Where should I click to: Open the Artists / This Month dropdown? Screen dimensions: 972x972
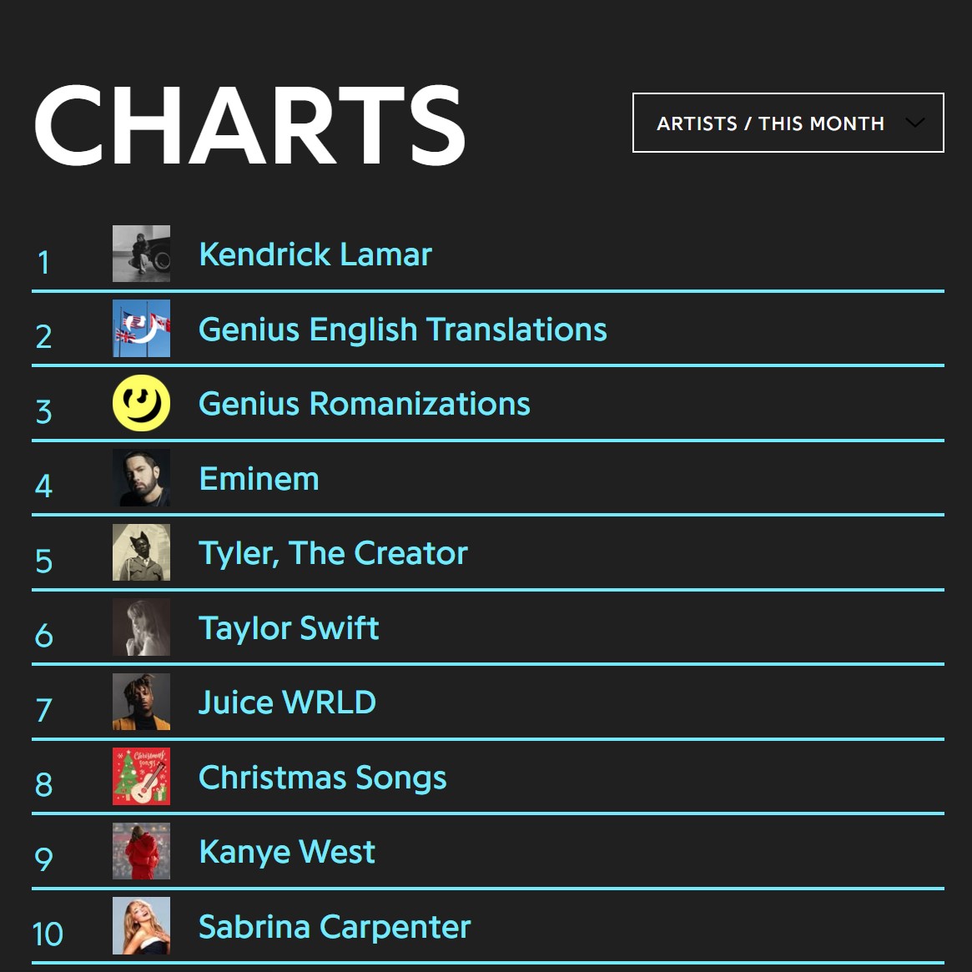click(x=788, y=123)
